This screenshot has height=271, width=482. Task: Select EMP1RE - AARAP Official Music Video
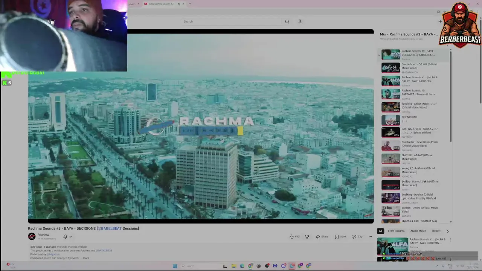(414, 159)
